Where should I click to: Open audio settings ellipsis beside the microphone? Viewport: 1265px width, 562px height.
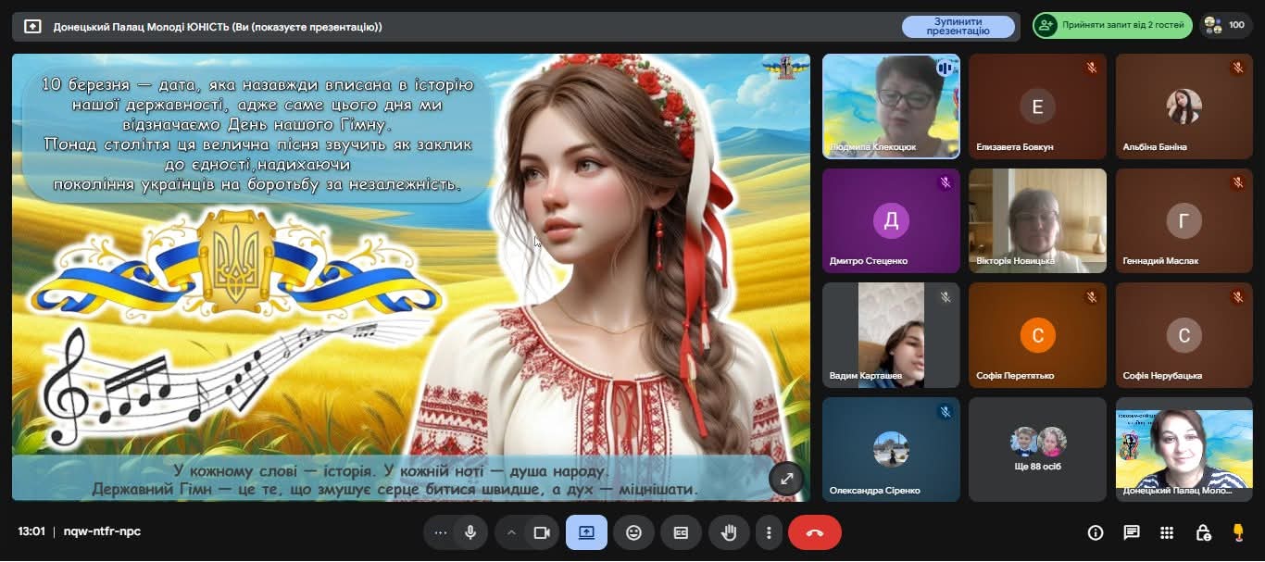click(441, 532)
